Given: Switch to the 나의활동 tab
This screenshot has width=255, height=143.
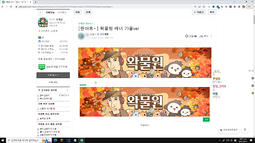Looking at the screenshot, I should [x=62, y=12].
